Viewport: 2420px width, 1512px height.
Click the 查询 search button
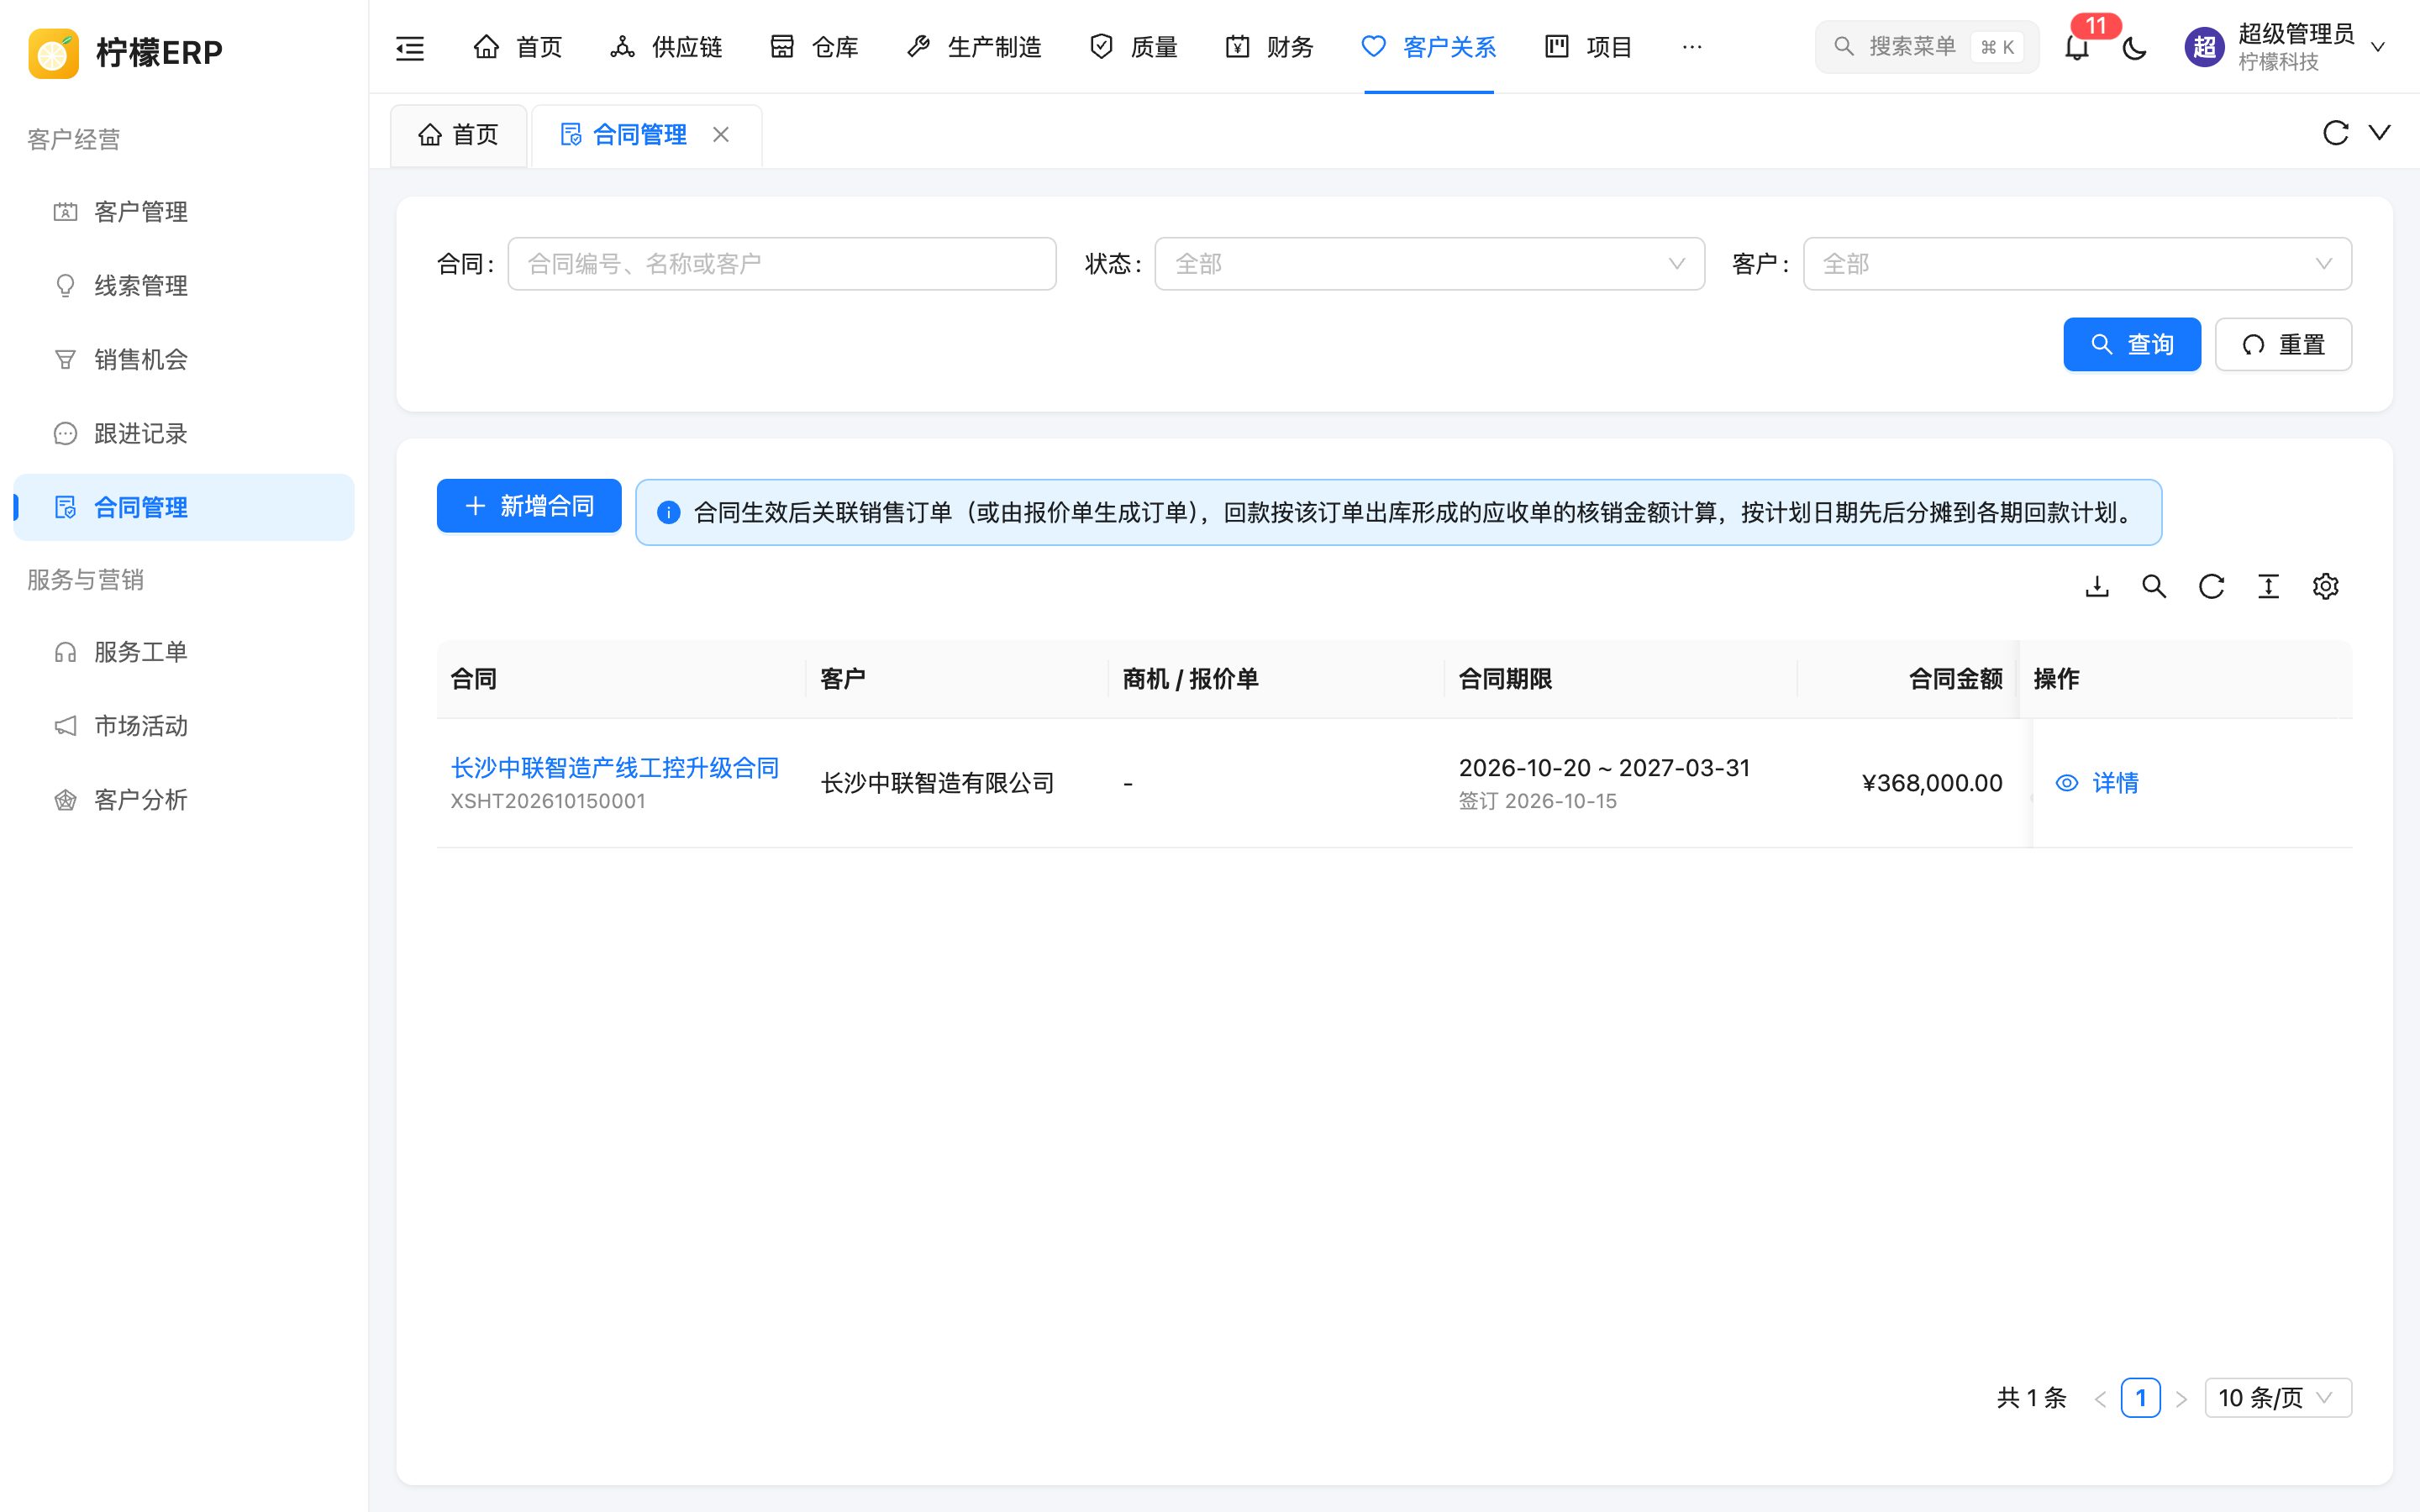[x=2132, y=345]
